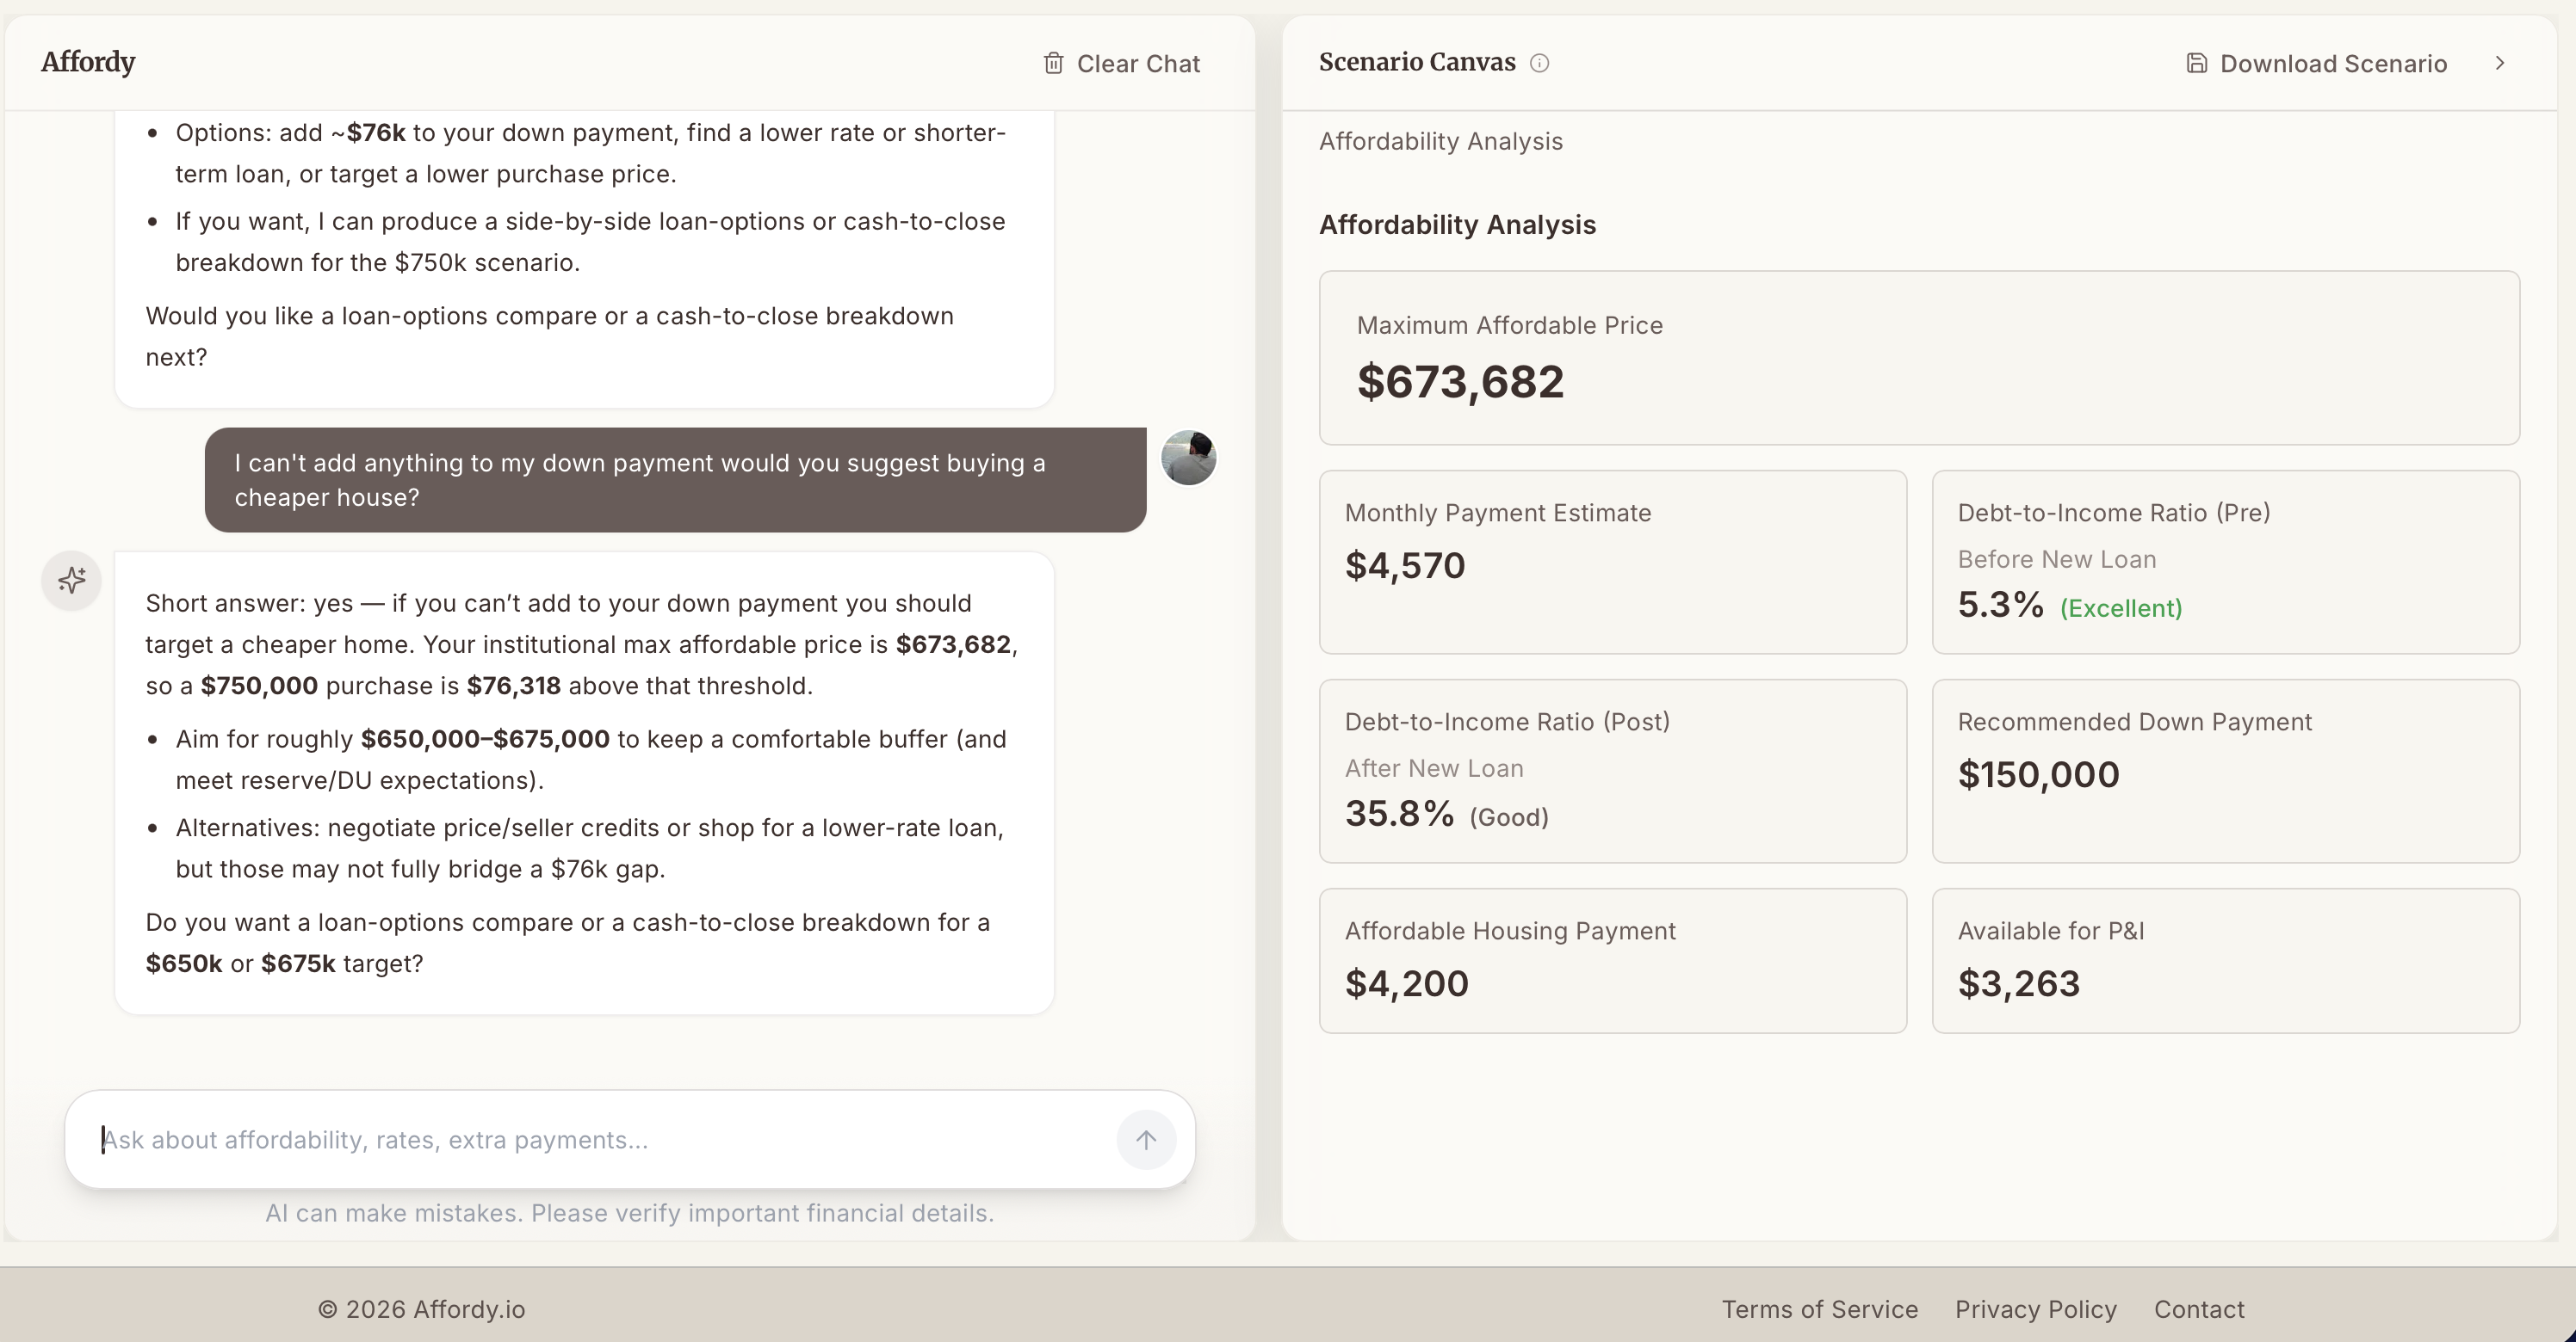Select the Affordable Housing Payment card
The image size is (2576, 1342).
(1612, 959)
